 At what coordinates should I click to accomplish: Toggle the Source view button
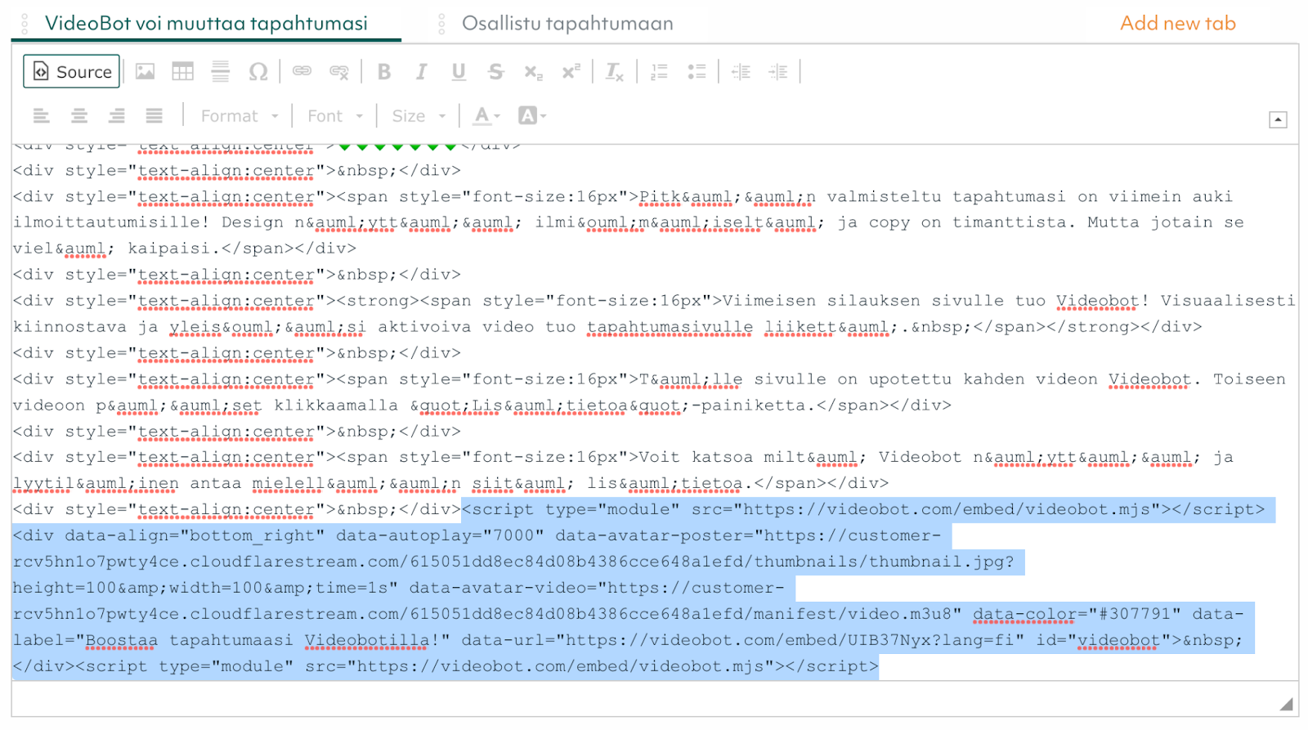(x=72, y=72)
